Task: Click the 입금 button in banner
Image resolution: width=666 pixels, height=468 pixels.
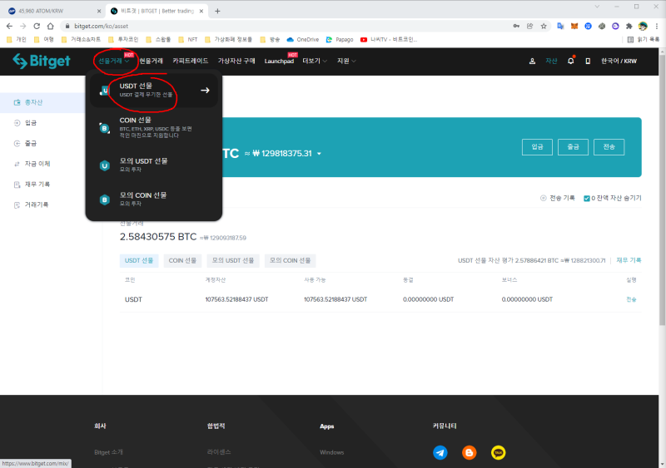Action: pyautogui.click(x=537, y=147)
